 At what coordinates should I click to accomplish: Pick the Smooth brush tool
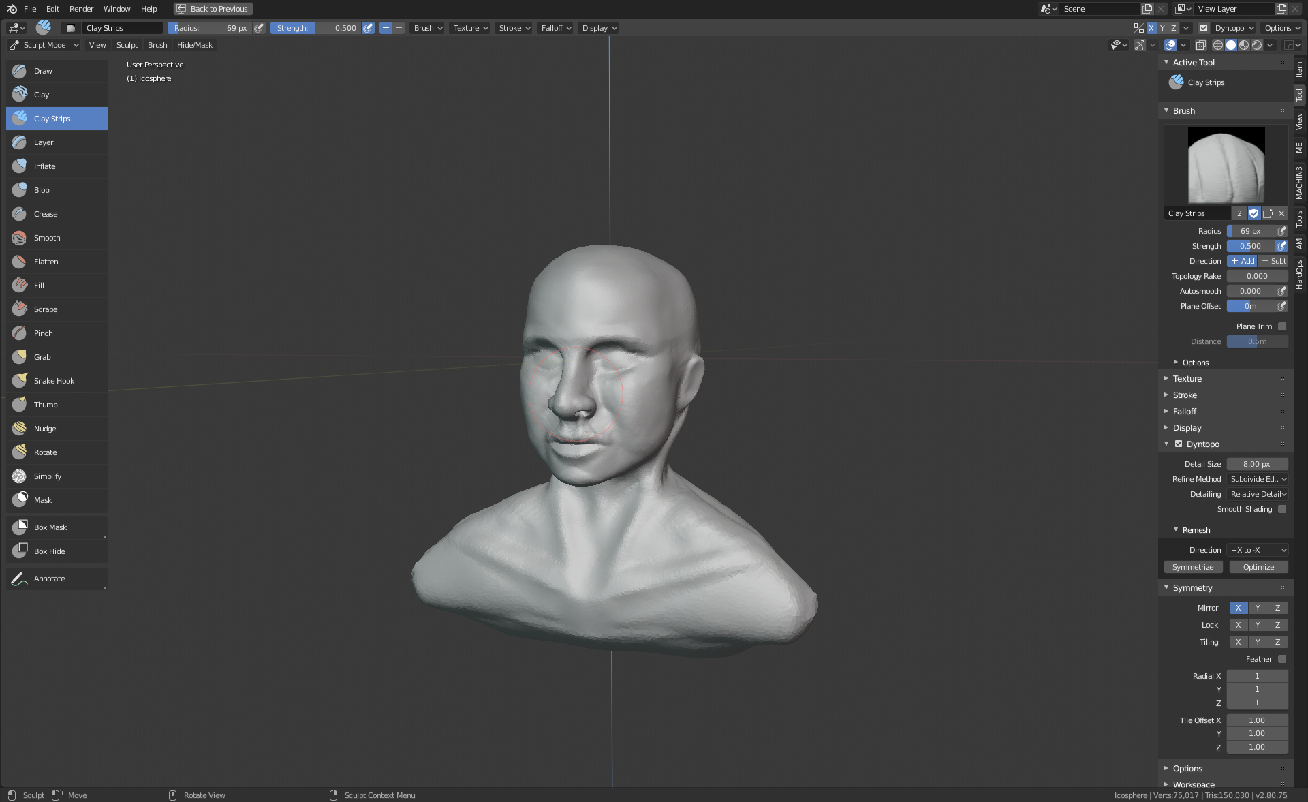pos(47,238)
